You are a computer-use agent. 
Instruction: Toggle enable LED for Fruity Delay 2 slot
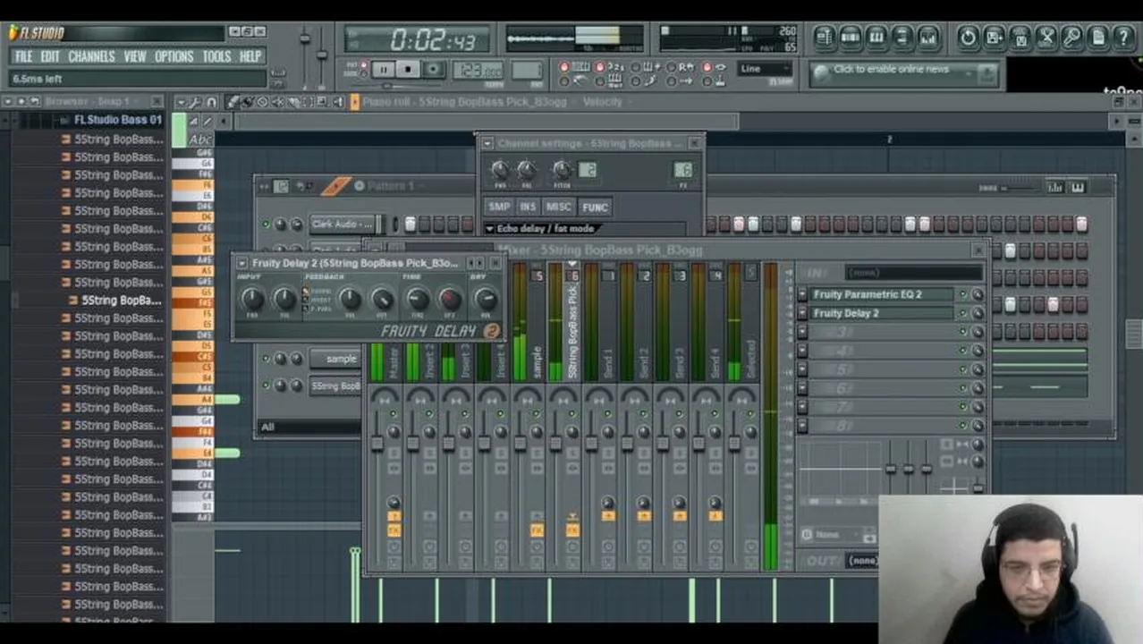click(963, 313)
